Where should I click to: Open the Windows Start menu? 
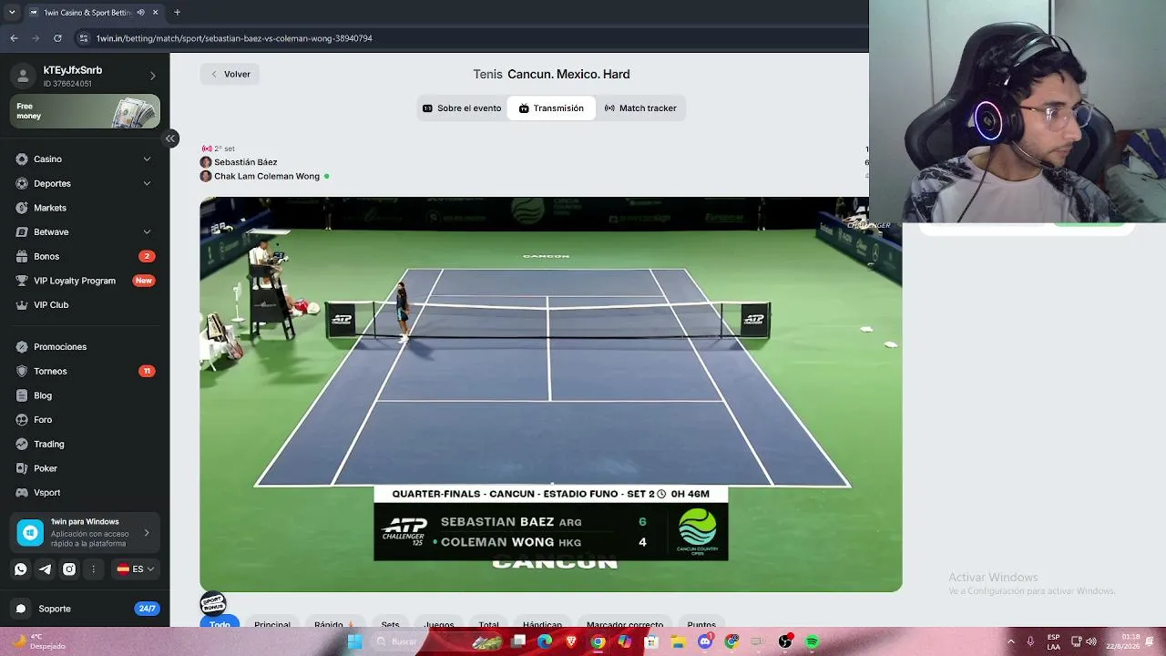coord(354,642)
